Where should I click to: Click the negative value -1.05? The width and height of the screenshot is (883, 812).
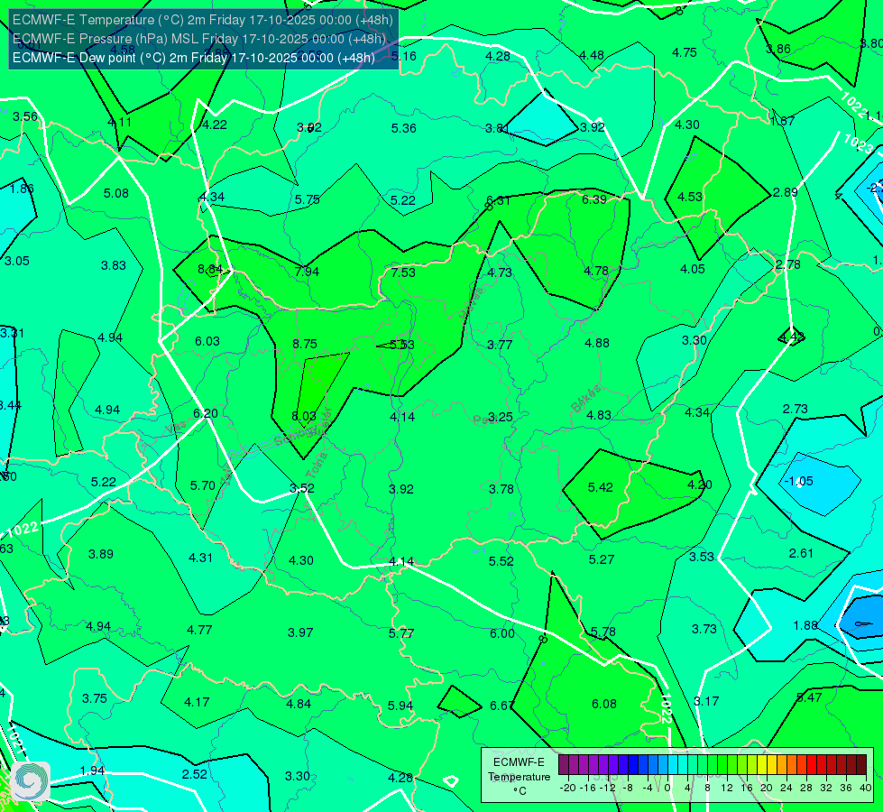click(x=798, y=481)
